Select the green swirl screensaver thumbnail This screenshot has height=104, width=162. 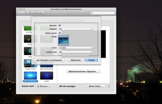28,39
